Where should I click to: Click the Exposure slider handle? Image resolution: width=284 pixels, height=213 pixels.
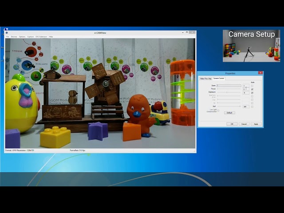tap(227, 92)
